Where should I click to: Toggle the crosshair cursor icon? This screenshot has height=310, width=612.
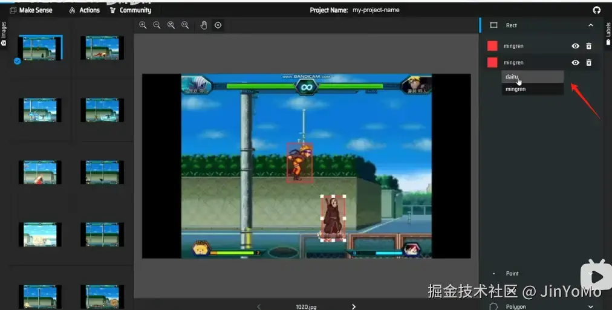point(218,25)
